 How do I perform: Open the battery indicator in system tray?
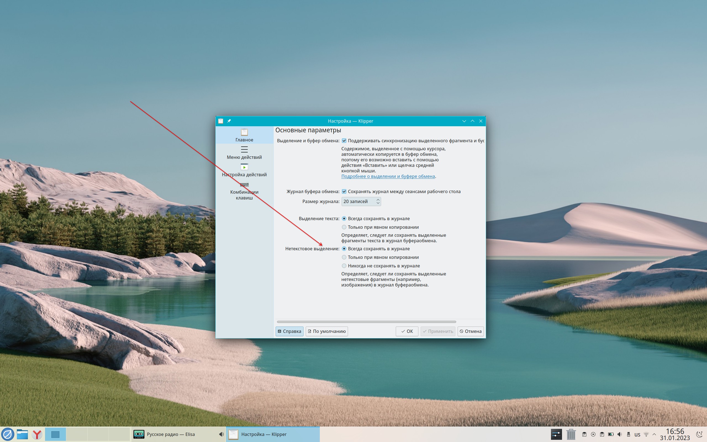(611, 434)
